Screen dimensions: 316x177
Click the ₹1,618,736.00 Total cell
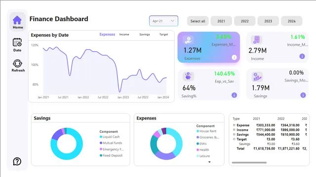264,148
